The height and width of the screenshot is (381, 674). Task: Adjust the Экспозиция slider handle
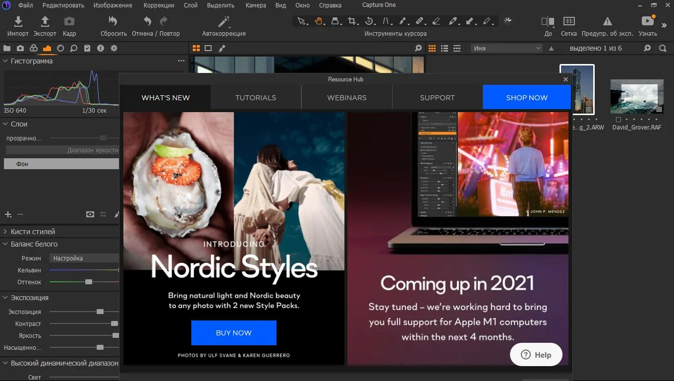[x=100, y=312]
